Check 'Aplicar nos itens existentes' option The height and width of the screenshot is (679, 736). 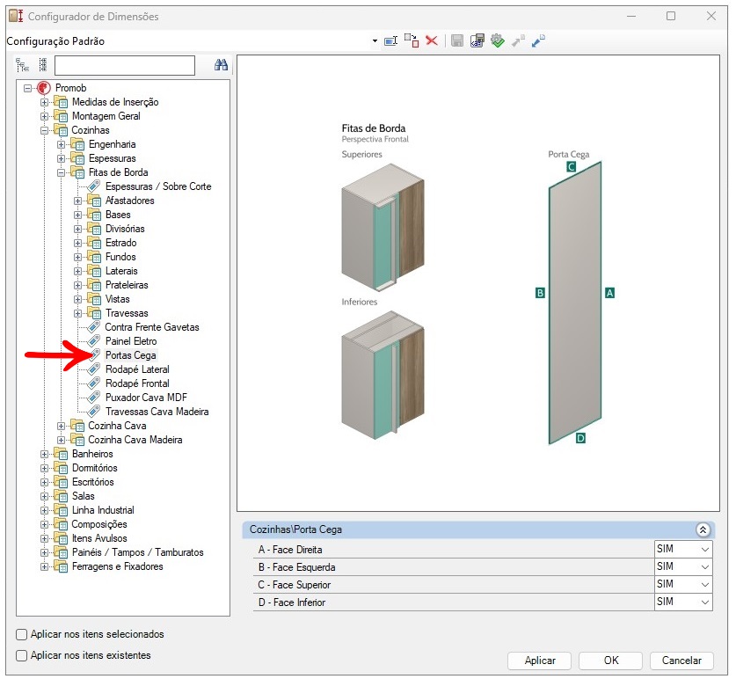pyautogui.click(x=22, y=655)
